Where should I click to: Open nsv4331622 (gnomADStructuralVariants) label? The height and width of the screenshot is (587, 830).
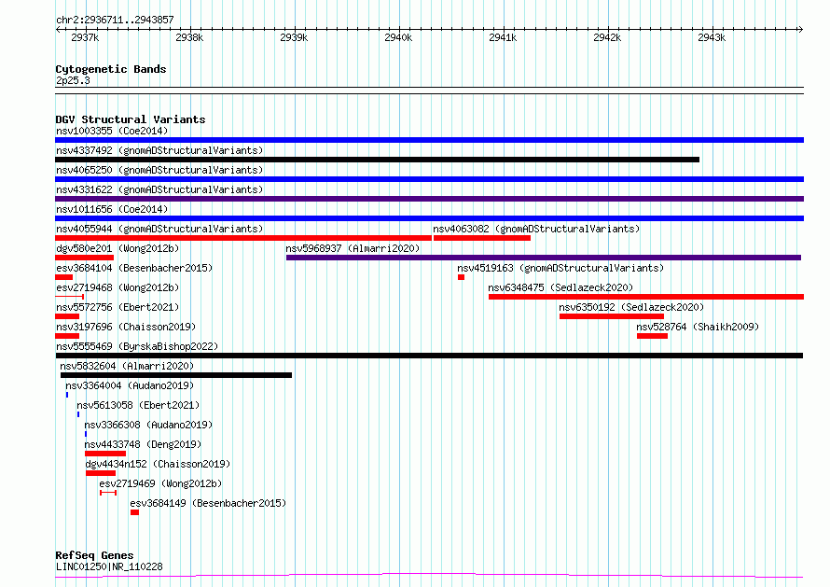159,189
